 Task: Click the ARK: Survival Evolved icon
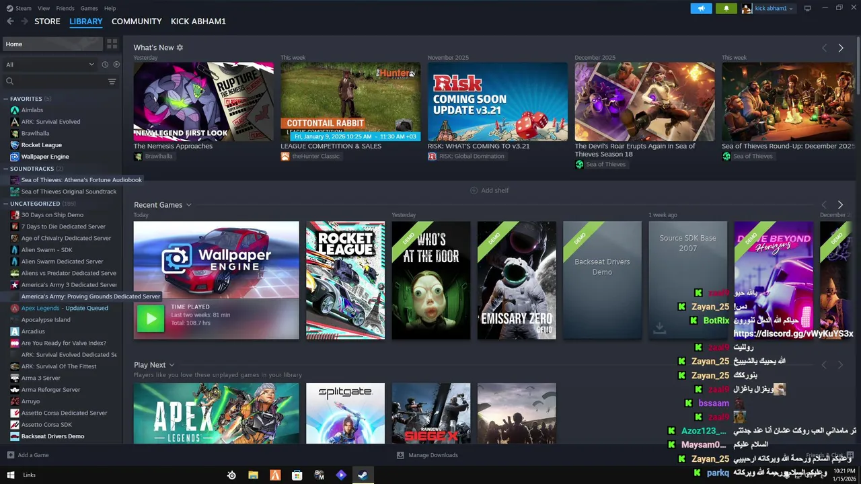[x=15, y=122]
